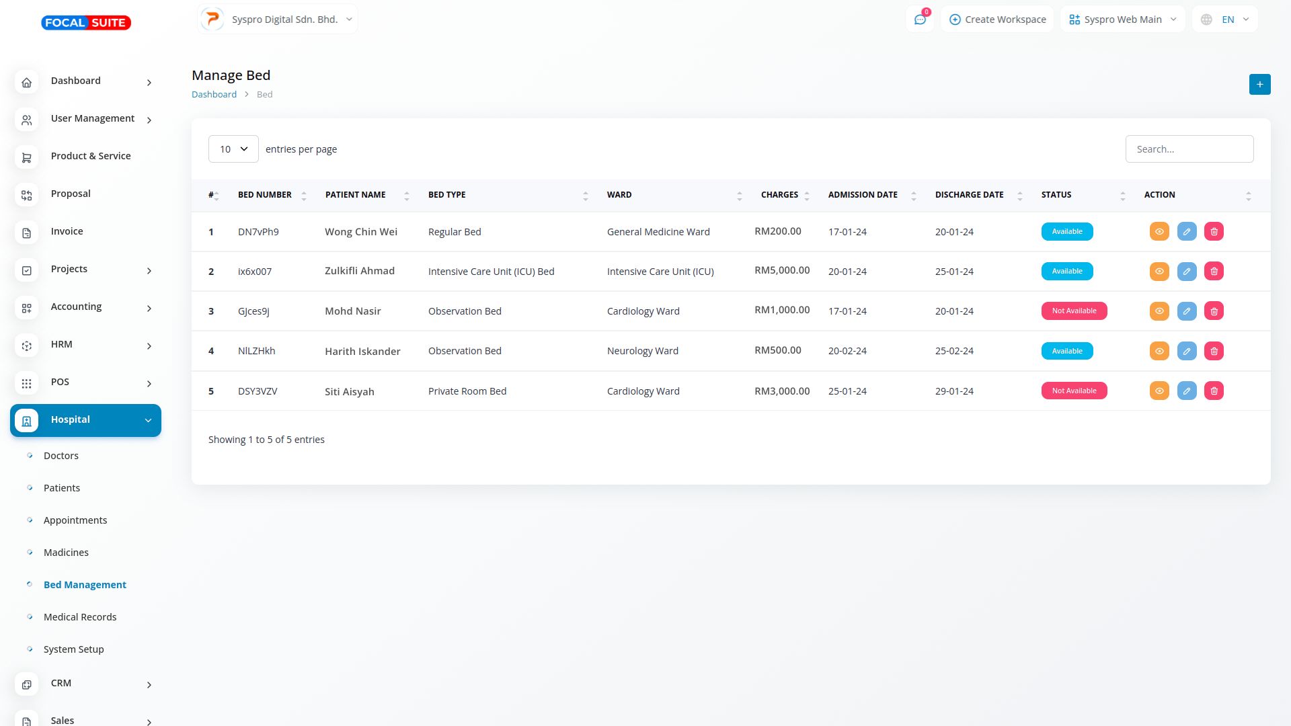
Task: Go to Appointments under Hospital
Action: coord(75,520)
